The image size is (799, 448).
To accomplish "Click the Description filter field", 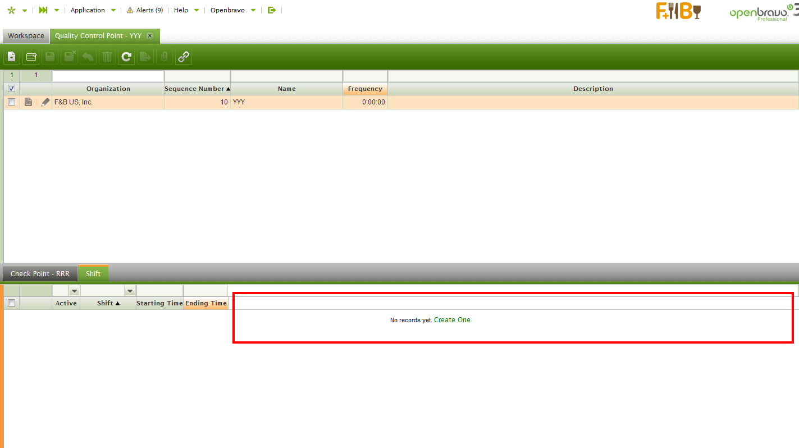I will click(x=593, y=76).
